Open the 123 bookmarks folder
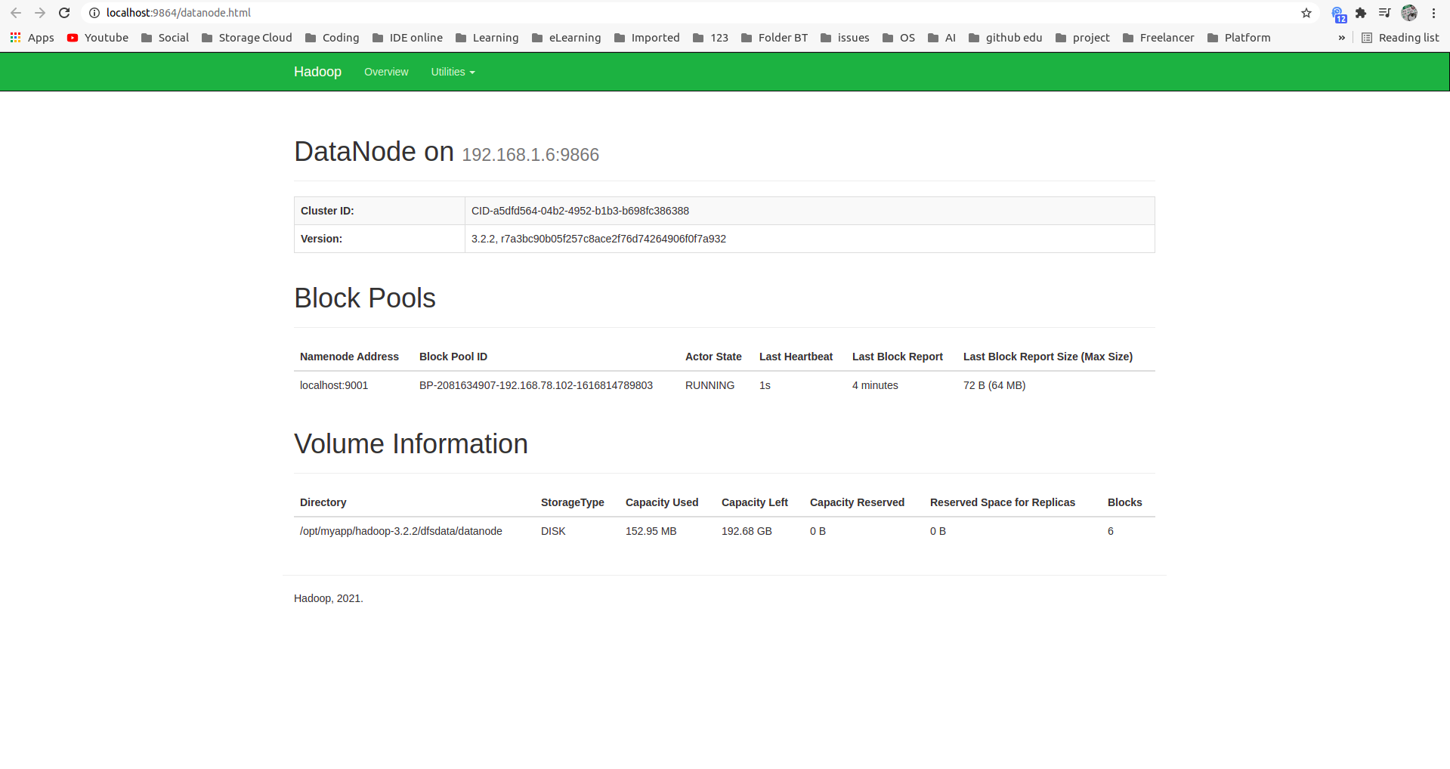This screenshot has width=1450, height=769. 710,38
